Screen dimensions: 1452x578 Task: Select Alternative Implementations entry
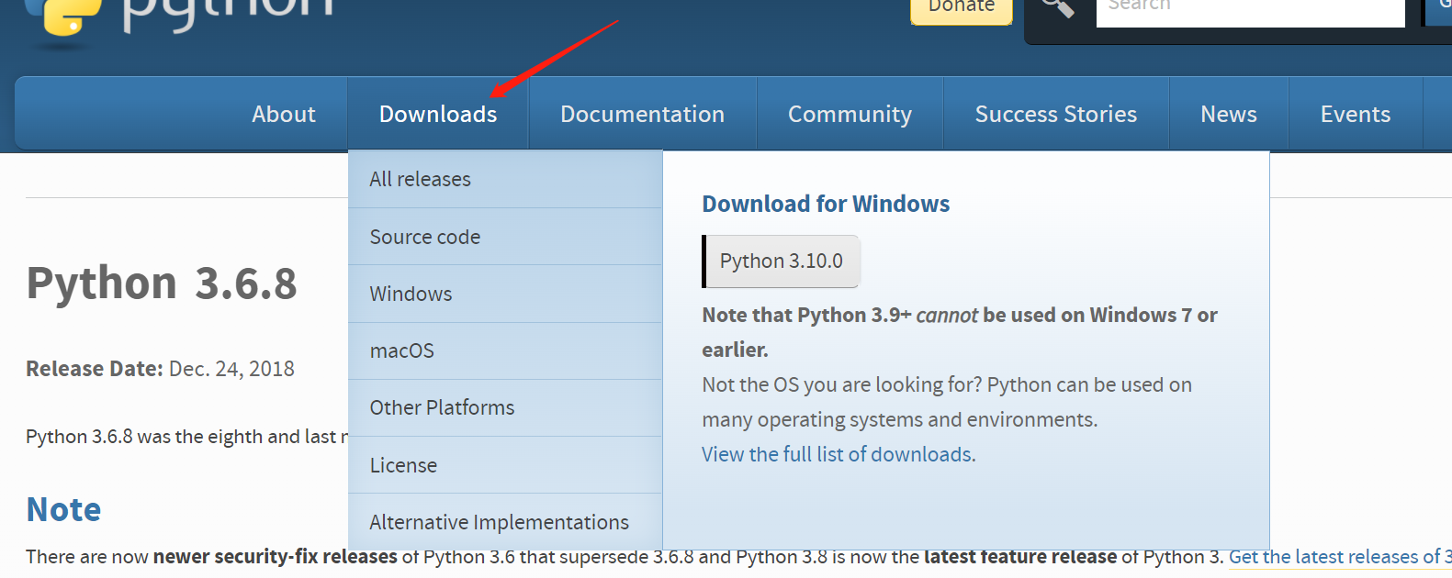click(x=499, y=522)
